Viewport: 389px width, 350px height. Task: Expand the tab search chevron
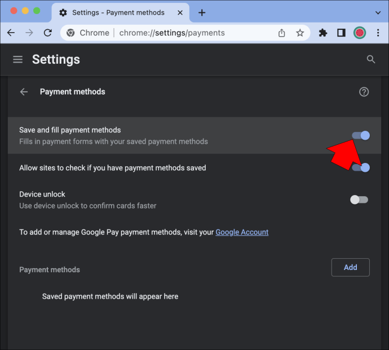[378, 12]
